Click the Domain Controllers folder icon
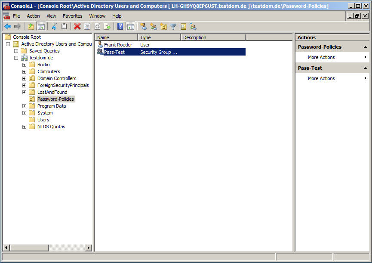372x263 pixels. point(32,78)
